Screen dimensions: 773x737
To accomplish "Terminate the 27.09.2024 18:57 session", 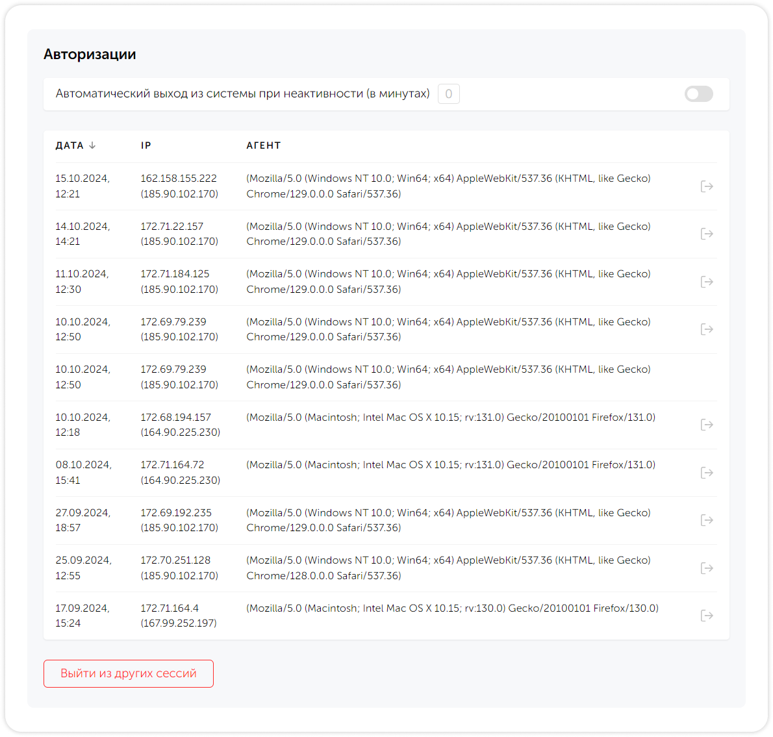I will (x=707, y=520).
